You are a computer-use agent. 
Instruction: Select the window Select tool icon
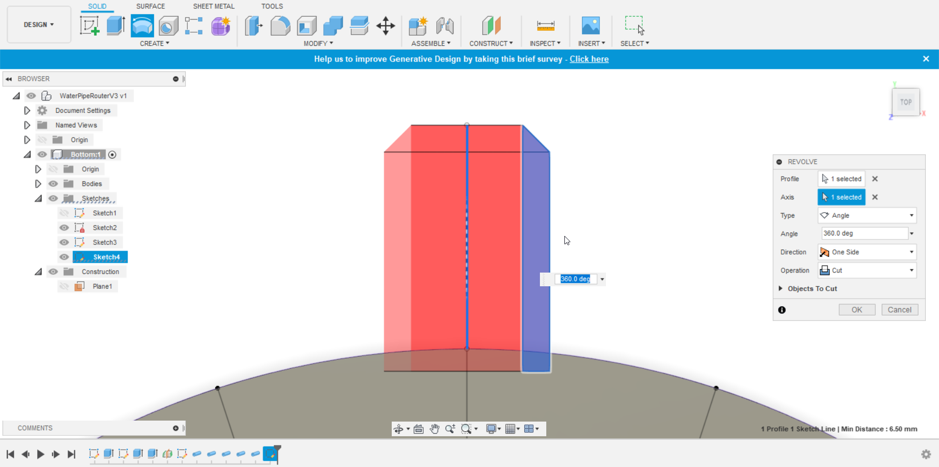pos(635,25)
